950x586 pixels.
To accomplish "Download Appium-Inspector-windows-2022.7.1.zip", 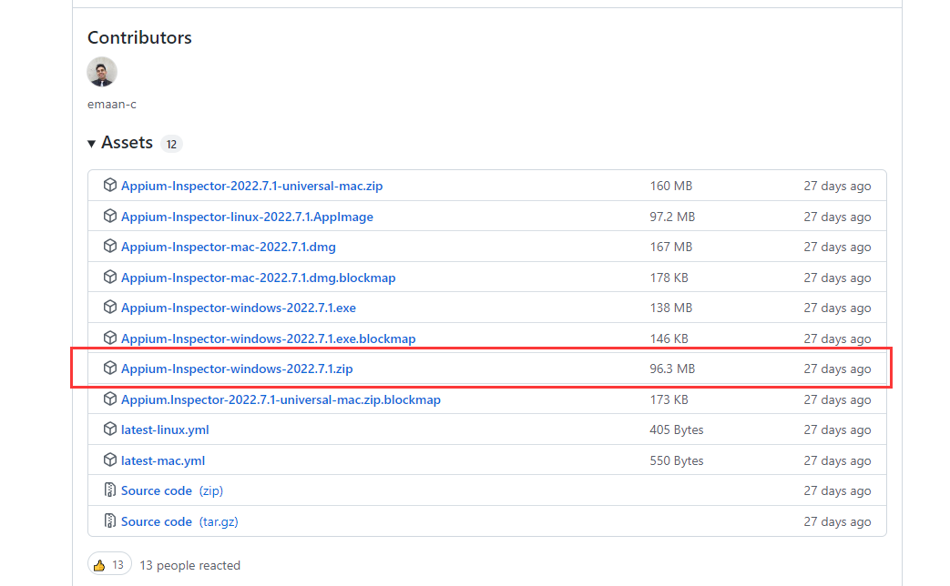I will [x=237, y=369].
